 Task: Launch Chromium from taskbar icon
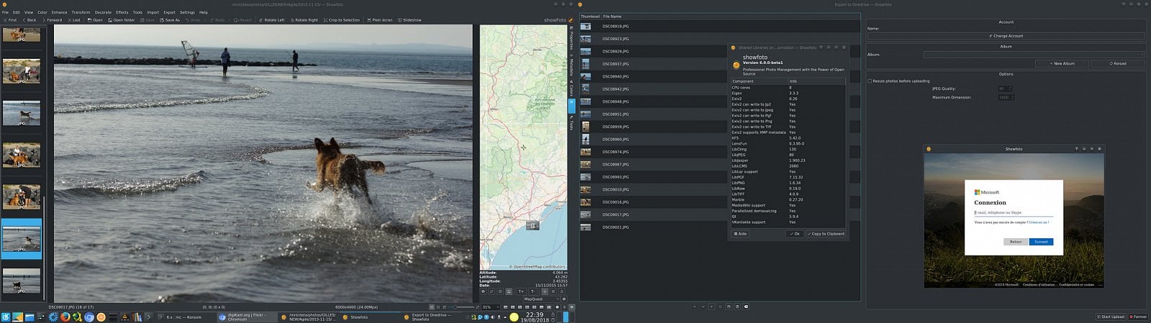pos(89,317)
